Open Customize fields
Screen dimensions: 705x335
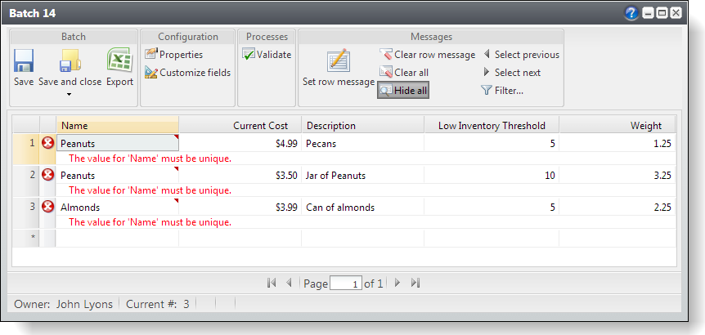tap(187, 73)
